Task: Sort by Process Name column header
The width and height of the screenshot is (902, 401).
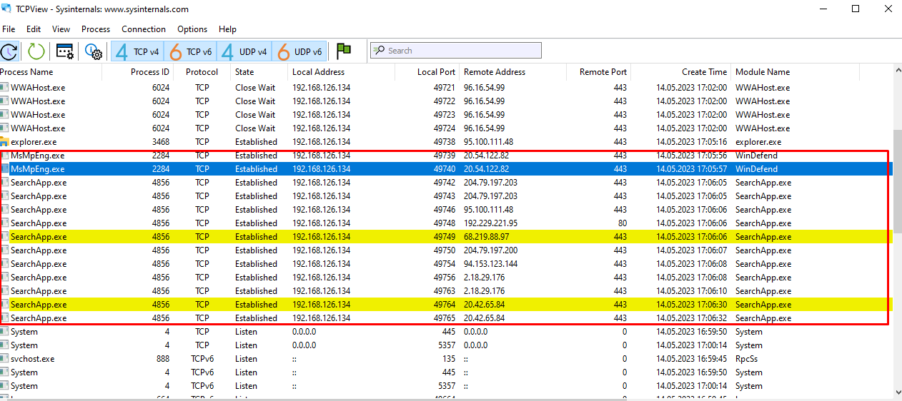Action: [51, 72]
